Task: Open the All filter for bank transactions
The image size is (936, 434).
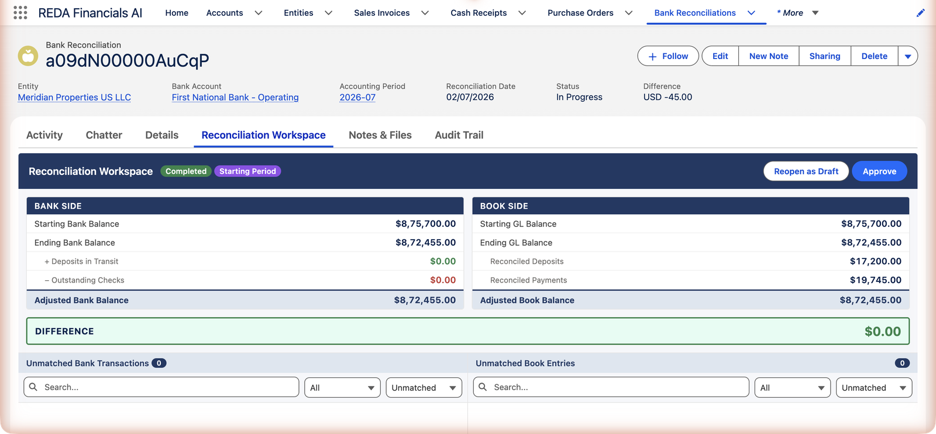Action: click(343, 387)
